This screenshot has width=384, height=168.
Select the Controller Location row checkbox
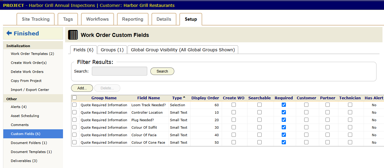pyautogui.click(x=74, y=112)
